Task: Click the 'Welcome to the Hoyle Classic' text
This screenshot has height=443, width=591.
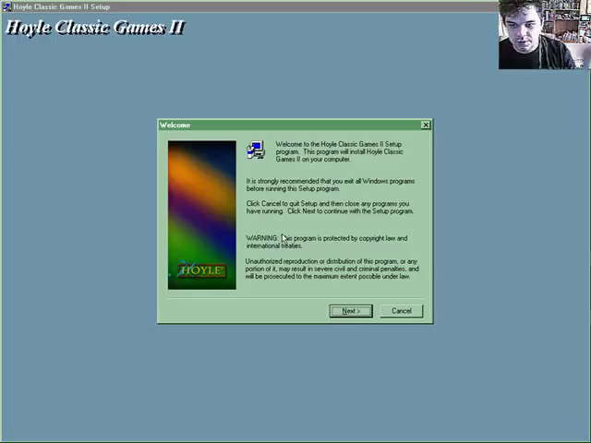Action: [x=339, y=151]
